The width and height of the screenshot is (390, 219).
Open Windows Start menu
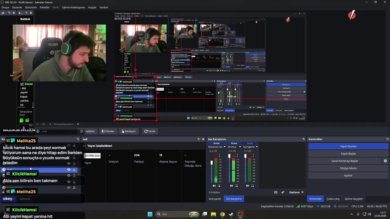pyautogui.click(x=150, y=214)
